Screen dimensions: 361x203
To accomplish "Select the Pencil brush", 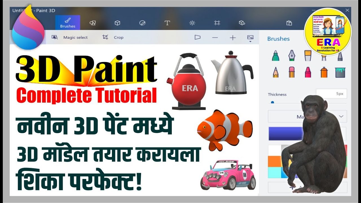I will [276, 72].
